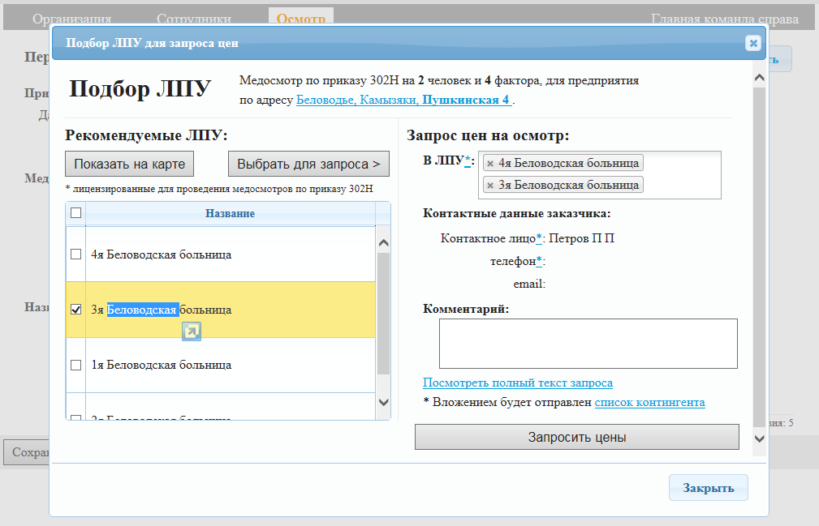Uncheck the 3я Беловодская больница checkbox
This screenshot has width=819, height=526.
coord(76,310)
